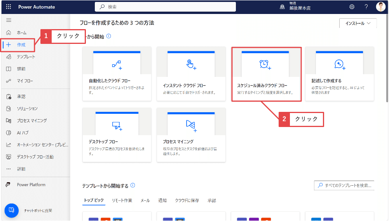
Task: Switch to the 通知 tab
Action: (x=162, y=200)
